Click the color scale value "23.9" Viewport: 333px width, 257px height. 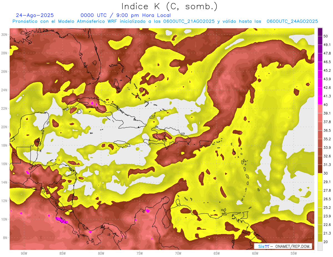(327, 216)
